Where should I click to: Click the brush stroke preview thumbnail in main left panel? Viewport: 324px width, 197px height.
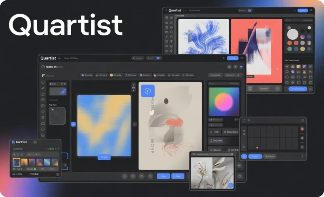click(x=58, y=91)
